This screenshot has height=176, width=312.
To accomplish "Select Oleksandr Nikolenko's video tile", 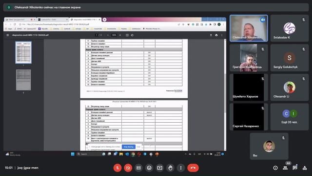I will [x=249, y=28].
